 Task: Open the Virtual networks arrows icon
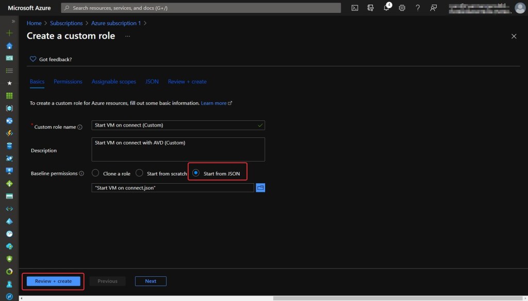(9, 208)
